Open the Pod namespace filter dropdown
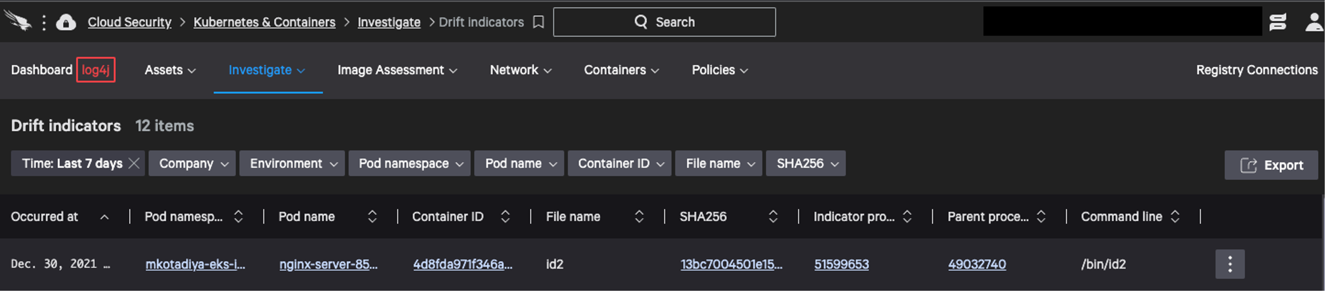 pyautogui.click(x=409, y=164)
